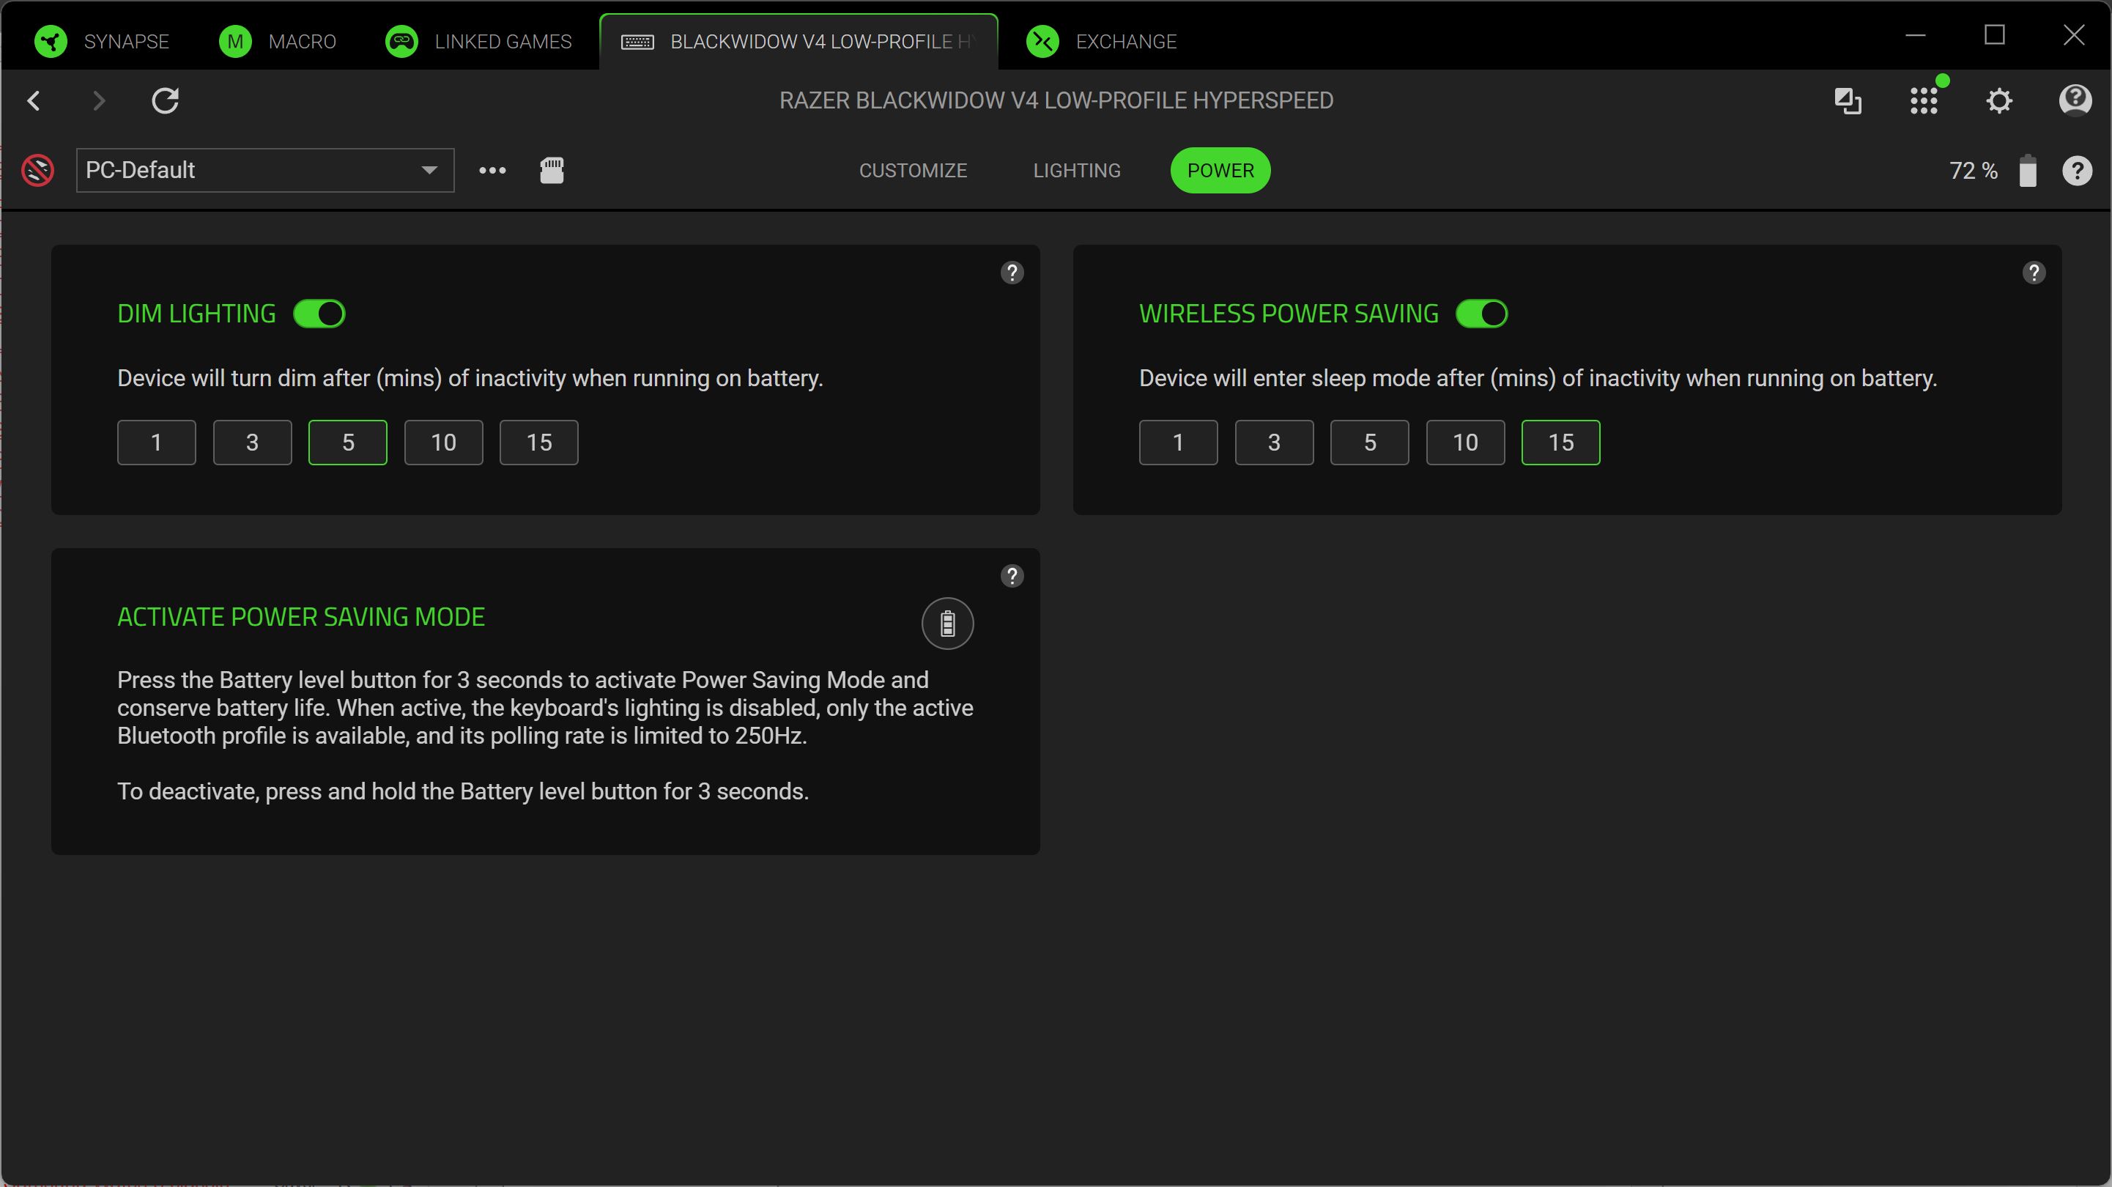This screenshot has width=2112, height=1187.
Task: Click the 72 % battery reading
Action: tap(1974, 171)
